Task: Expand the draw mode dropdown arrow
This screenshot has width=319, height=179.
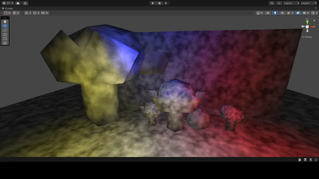Action: [x=262, y=13]
